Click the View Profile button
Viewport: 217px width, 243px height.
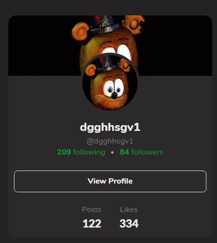point(110,181)
